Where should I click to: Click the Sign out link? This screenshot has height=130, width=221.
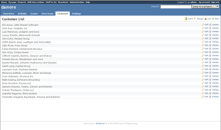click(215, 2)
